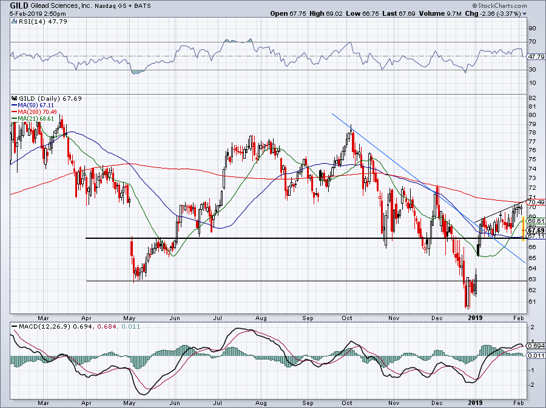
Task: Click the GILD (Daily) 67.69 legend label
Action: [x=50, y=99]
